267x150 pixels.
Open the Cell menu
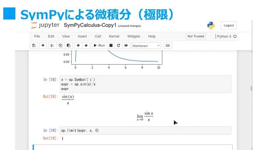click(98, 36)
